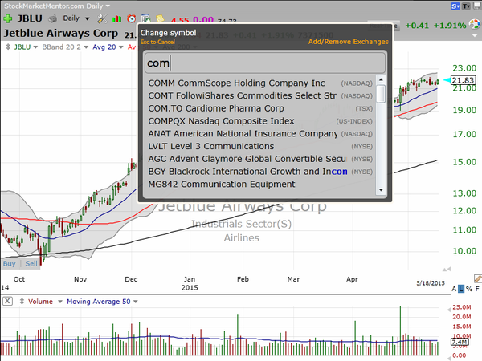Open the yellow sticky note icon
The height and width of the screenshot is (361, 482).
tap(160, 19)
